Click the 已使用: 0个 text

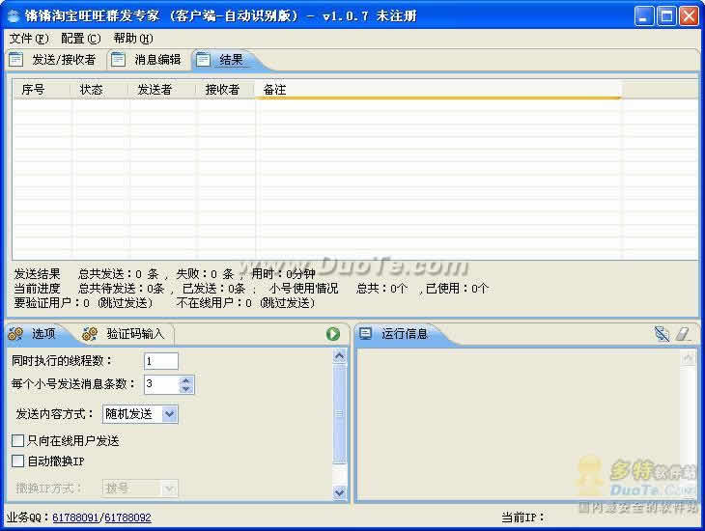[x=457, y=289]
